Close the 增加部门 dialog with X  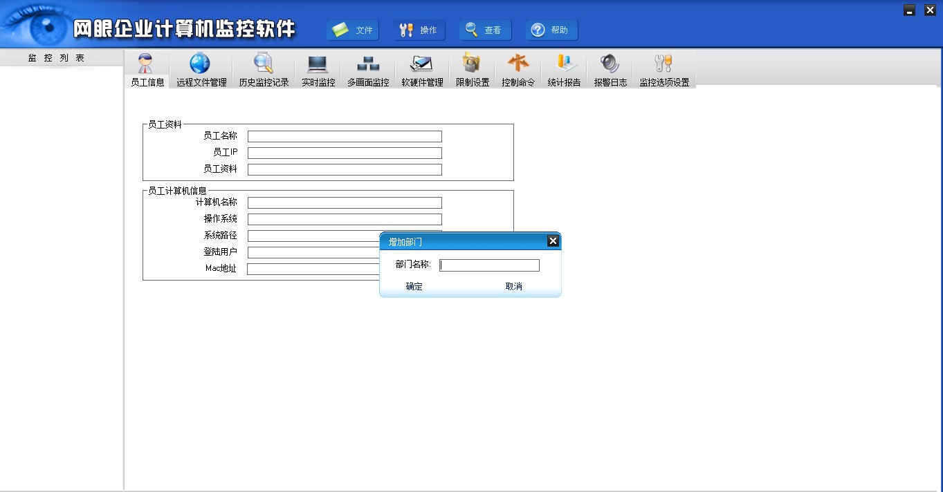click(553, 241)
